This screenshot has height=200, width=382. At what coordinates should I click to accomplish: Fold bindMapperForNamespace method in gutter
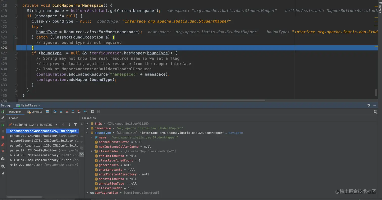(16, 5)
